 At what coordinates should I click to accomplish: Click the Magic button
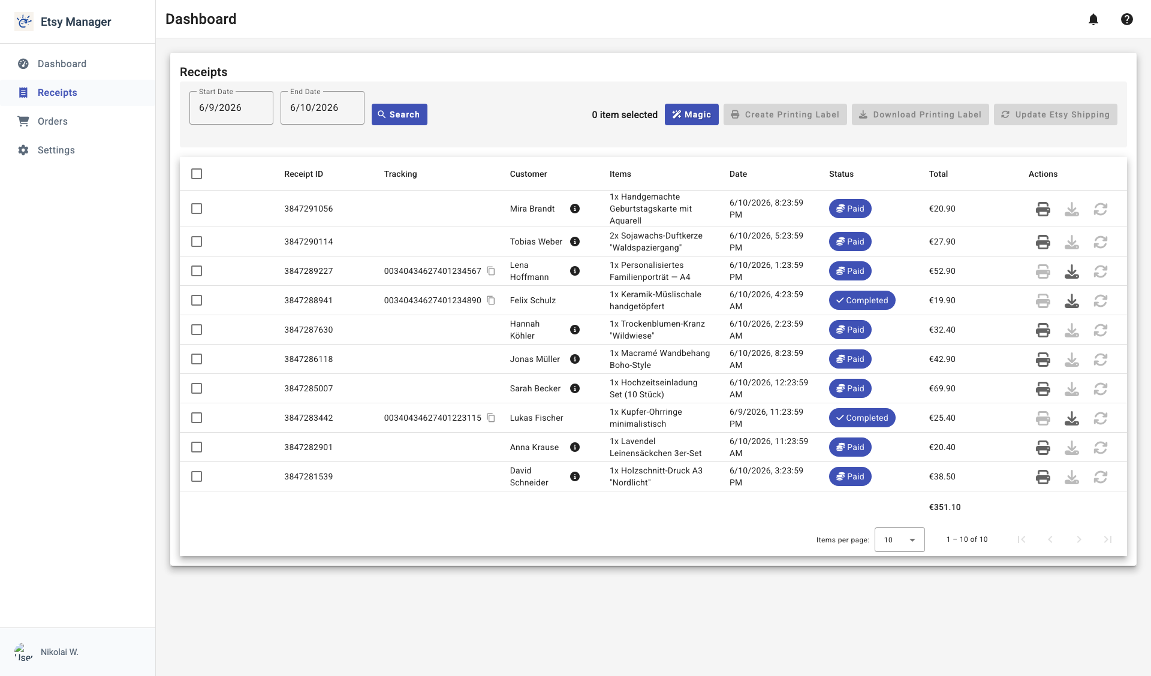[691, 114]
